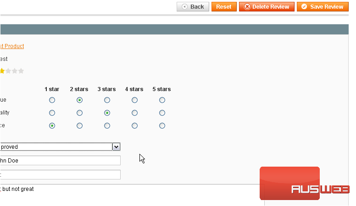356x206 pixels.
Task: Select 5 stars in the Quality row
Action: (x=162, y=113)
